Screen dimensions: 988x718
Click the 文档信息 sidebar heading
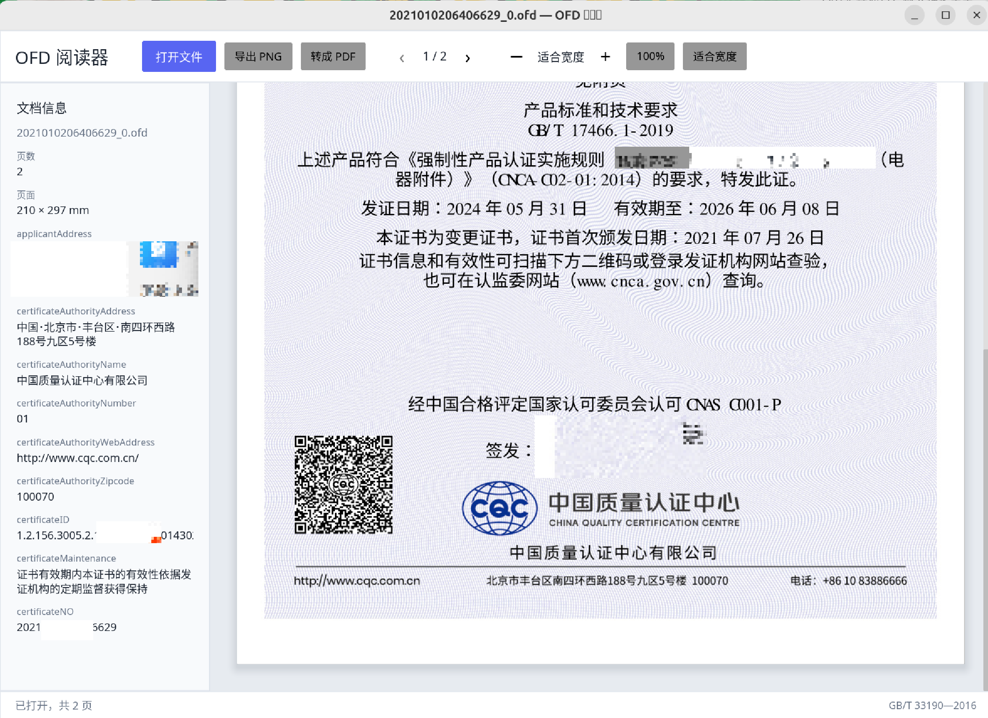[x=41, y=108]
